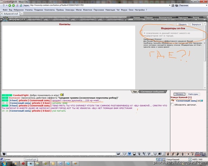The width and height of the screenshot is (208, 166).
Task: Switch to the Чат tab
Action: point(135,92)
